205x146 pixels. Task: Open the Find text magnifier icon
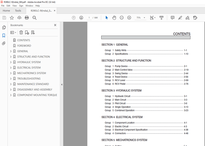click(34, 18)
